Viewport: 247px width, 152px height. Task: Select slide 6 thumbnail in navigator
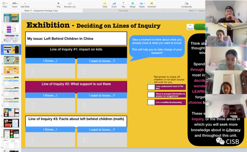tap(11, 71)
